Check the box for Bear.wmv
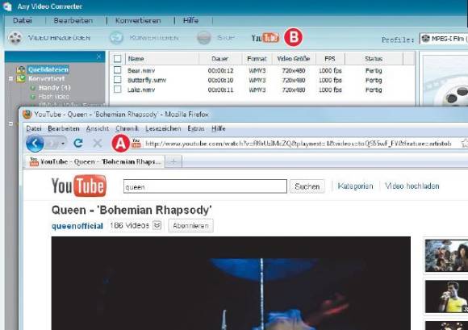 (117, 70)
